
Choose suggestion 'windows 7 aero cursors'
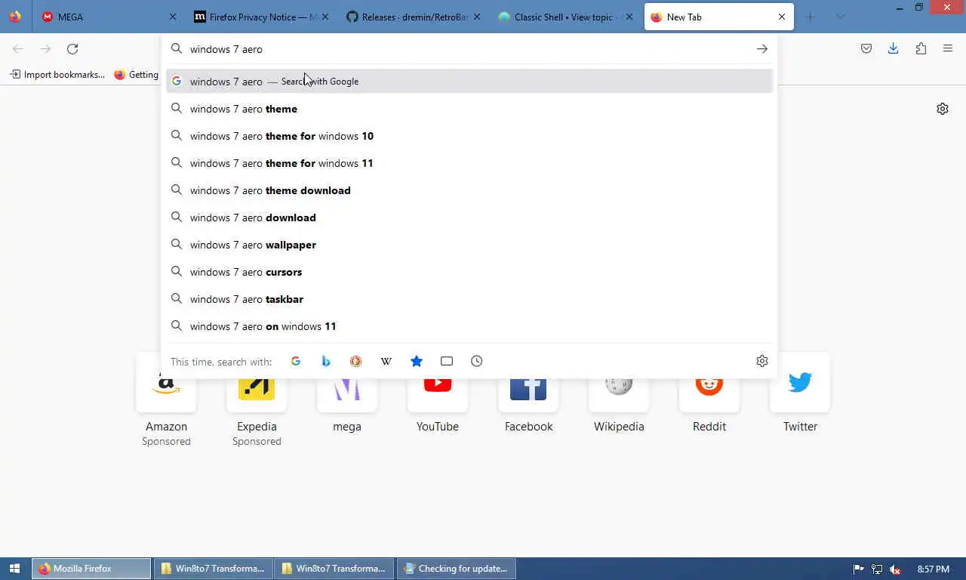[469, 272]
